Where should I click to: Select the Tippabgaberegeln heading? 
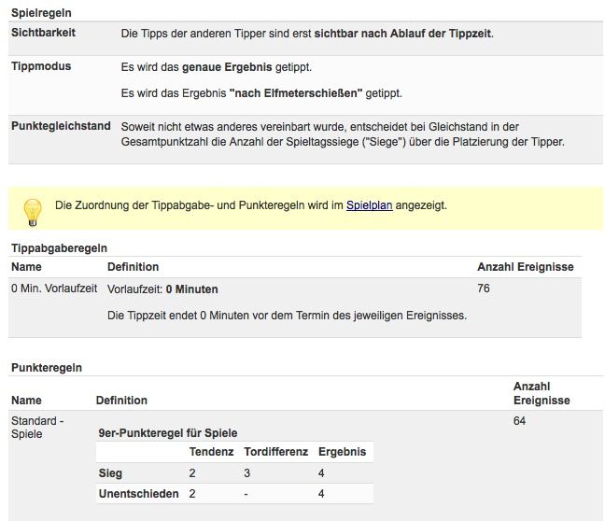(x=59, y=248)
